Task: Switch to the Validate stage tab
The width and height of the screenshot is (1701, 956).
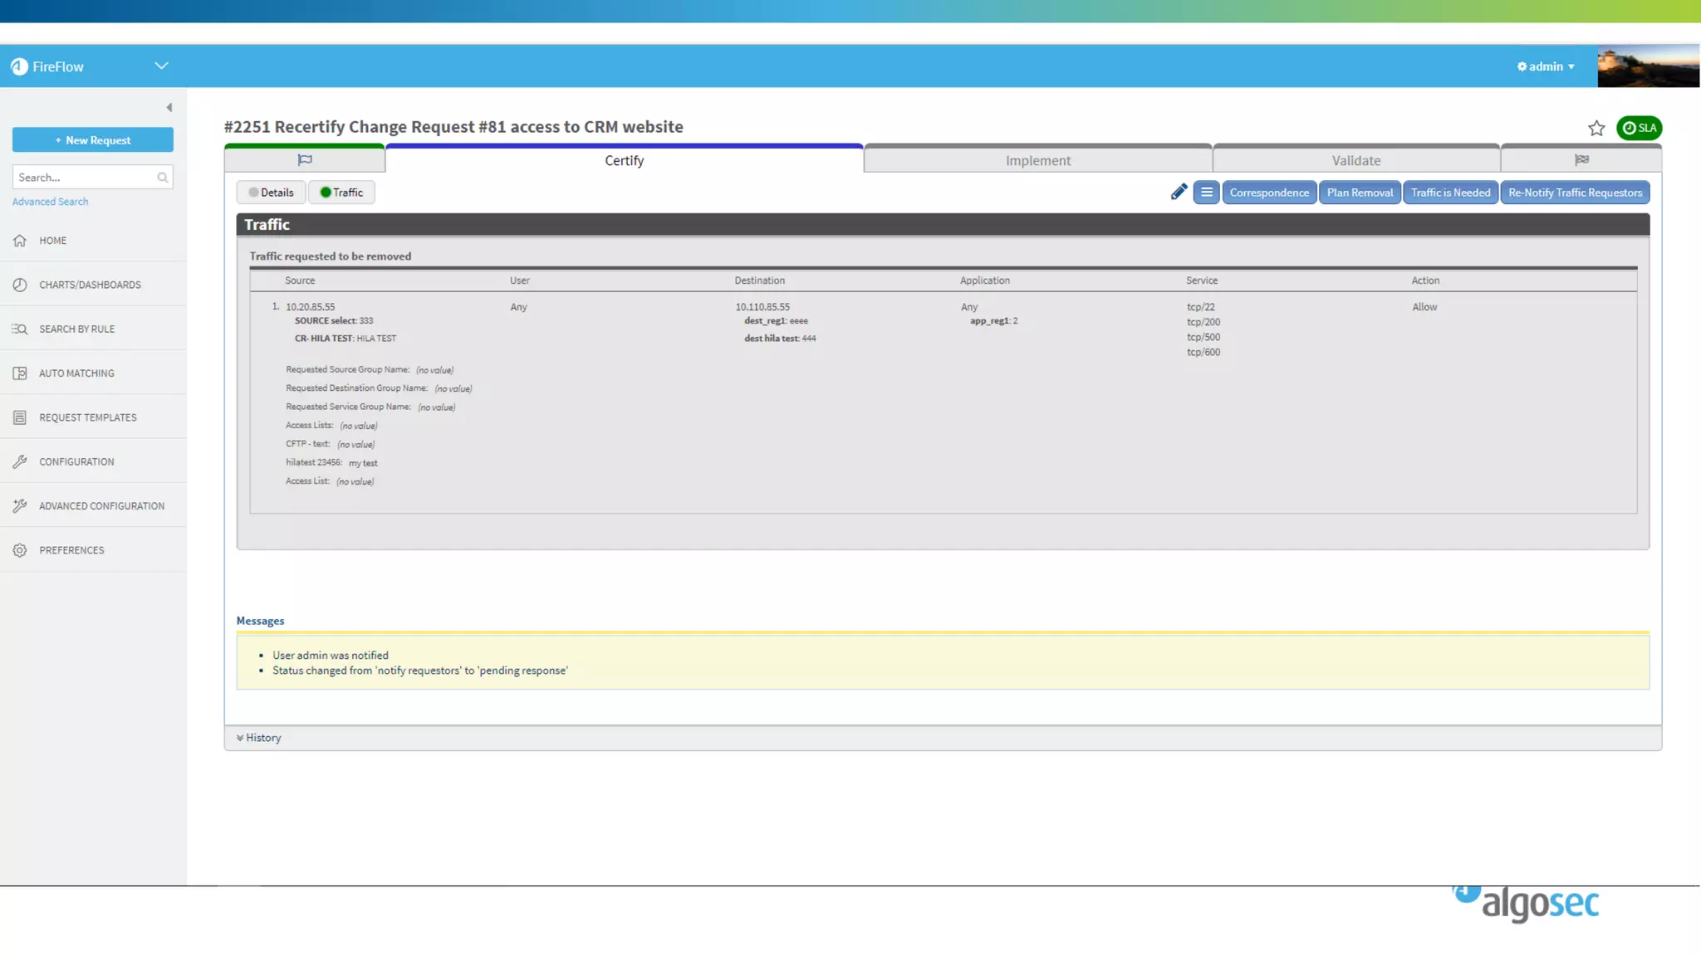Action: [x=1355, y=161]
